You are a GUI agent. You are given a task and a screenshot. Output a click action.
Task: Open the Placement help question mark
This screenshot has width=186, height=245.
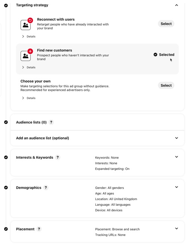point(39,229)
